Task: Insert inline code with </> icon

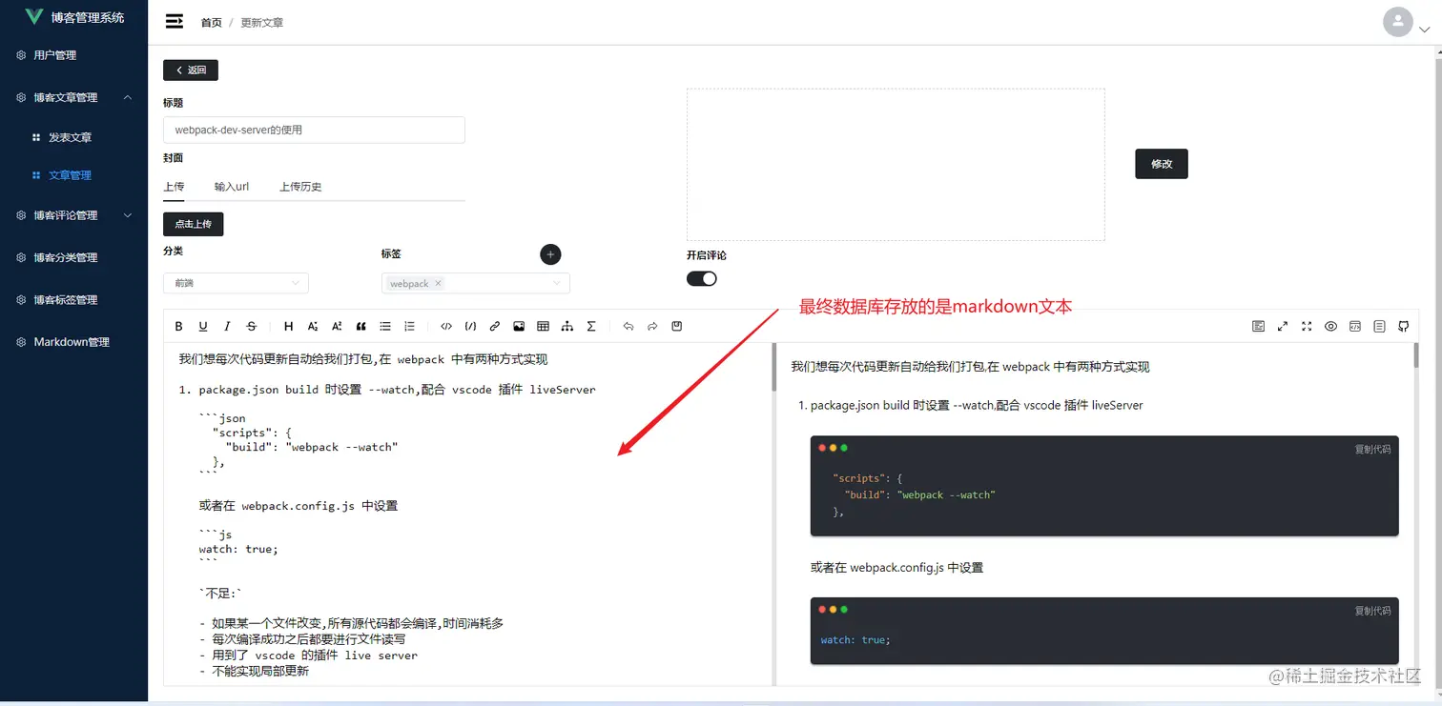Action: click(x=446, y=327)
